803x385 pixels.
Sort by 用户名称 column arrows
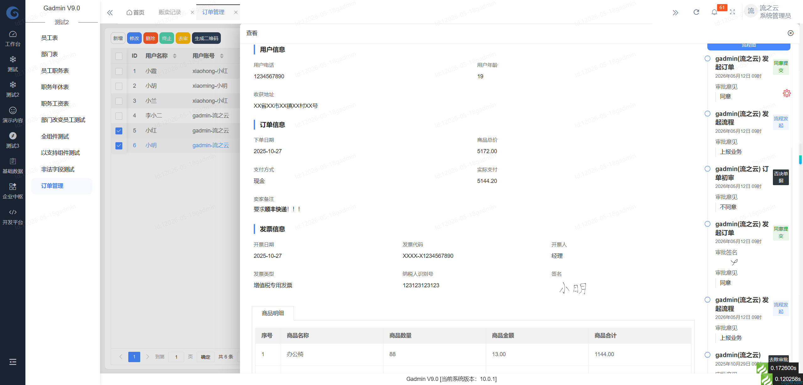[x=175, y=56]
